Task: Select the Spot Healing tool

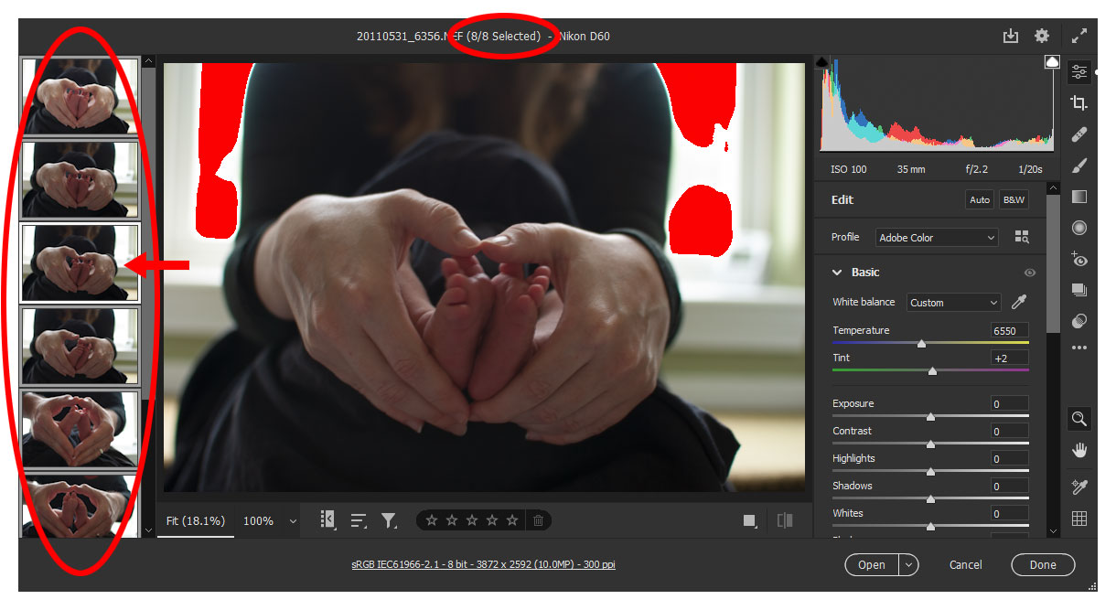Action: pyautogui.click(x=1079, y=134)
